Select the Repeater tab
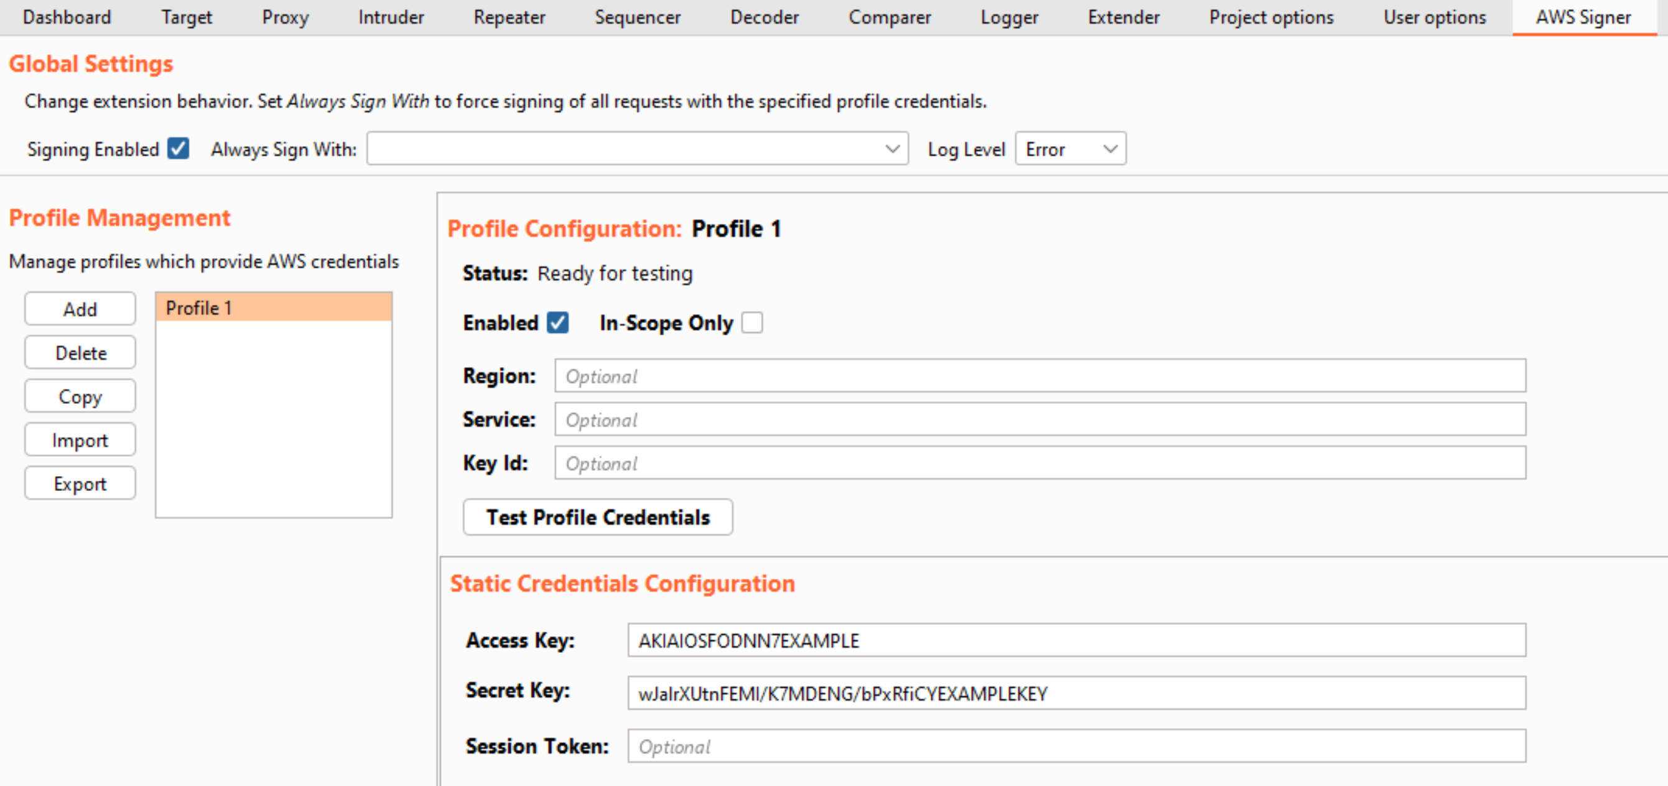 (510, 17)
